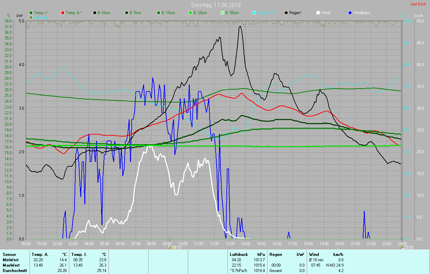Toggle the B -5cm series legend box

pyautogui.click(x=127, y=13)
